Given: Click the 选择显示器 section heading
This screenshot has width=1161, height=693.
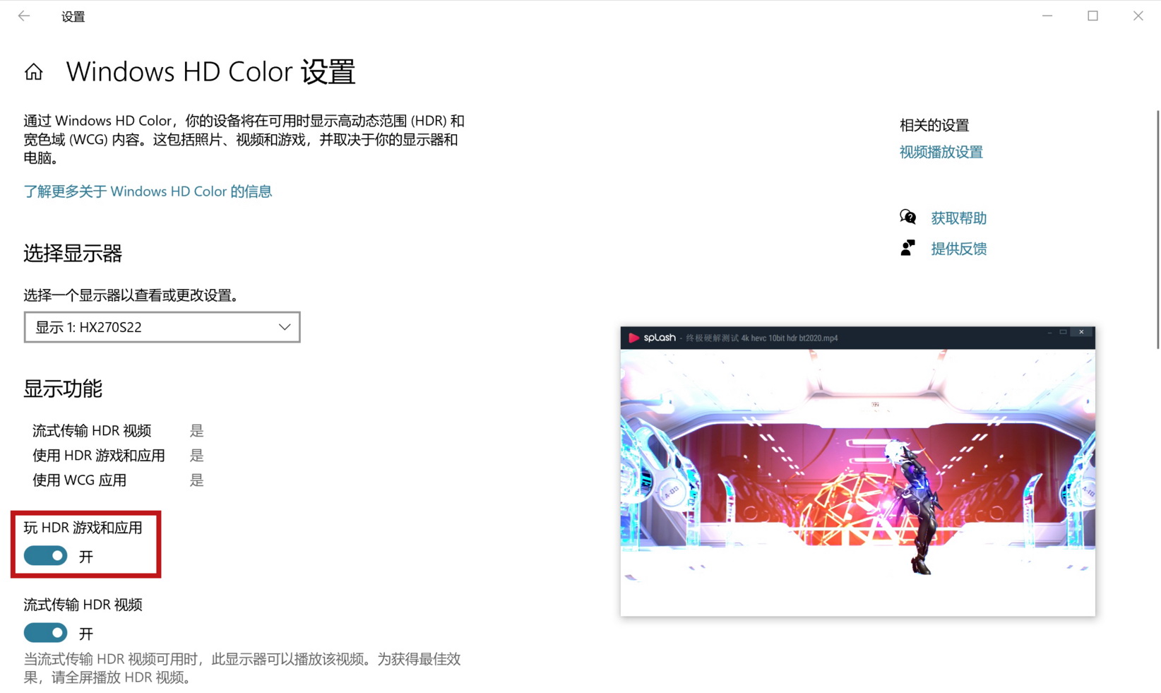Looking at the screenshot, I should pos(73,254).
